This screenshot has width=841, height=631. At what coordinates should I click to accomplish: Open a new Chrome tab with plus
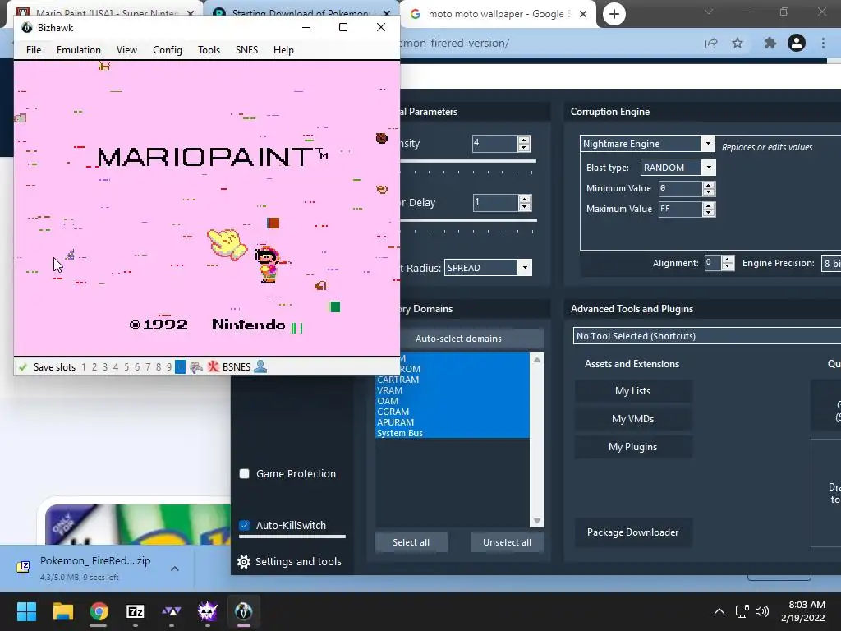[614, 14]
